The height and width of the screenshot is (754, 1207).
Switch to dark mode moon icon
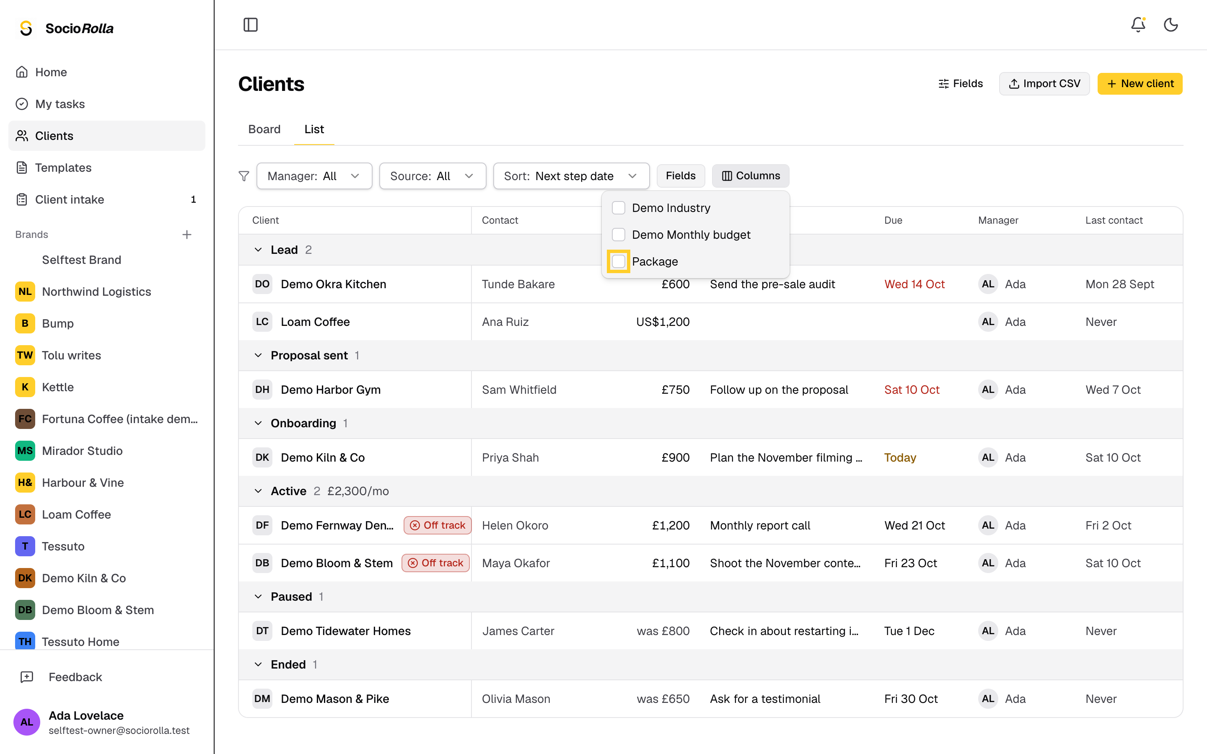pyautogui.click(x=1171, y=24)
